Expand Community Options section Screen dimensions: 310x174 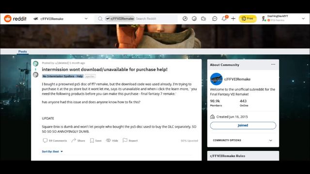click(243, 140)
